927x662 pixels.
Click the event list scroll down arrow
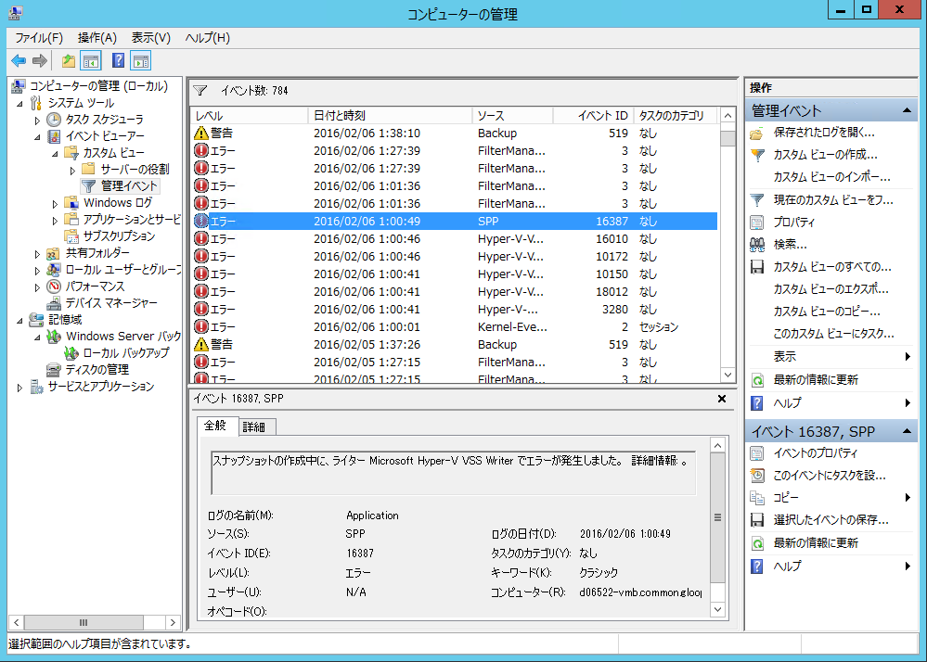pyautogui.click(x=727, y=375)
